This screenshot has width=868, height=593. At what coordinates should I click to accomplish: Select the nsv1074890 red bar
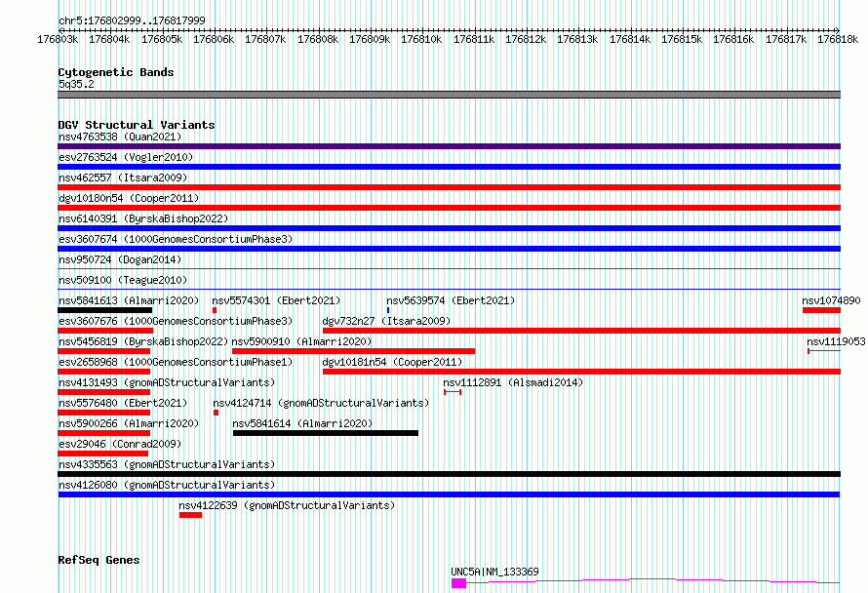point(821,310)
